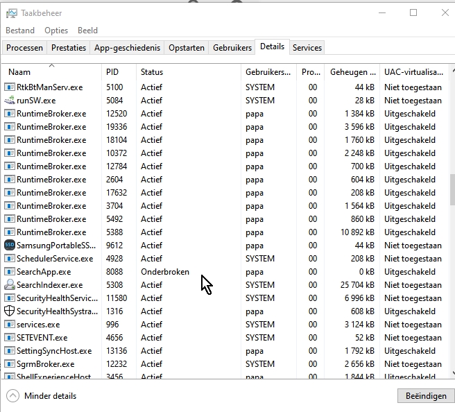The image size is (455, 412).
Task: Select the suspended SearchApp.exe row
Action: pyautogui.click(x=43, y=272)
